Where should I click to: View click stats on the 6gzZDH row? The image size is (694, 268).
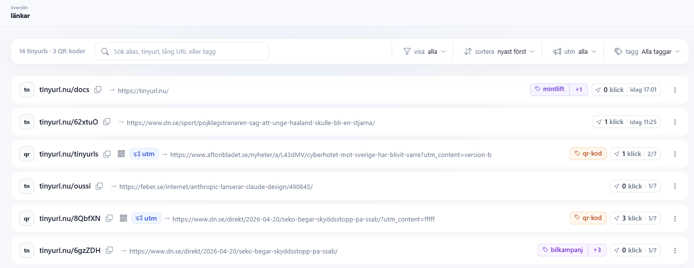635,250
